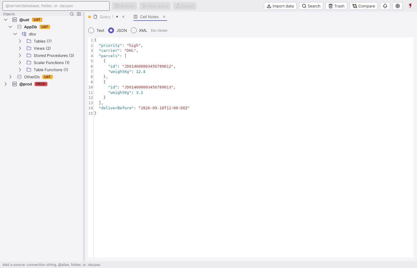
Task: Expand the @prod server node
Action: click(6, 84)
